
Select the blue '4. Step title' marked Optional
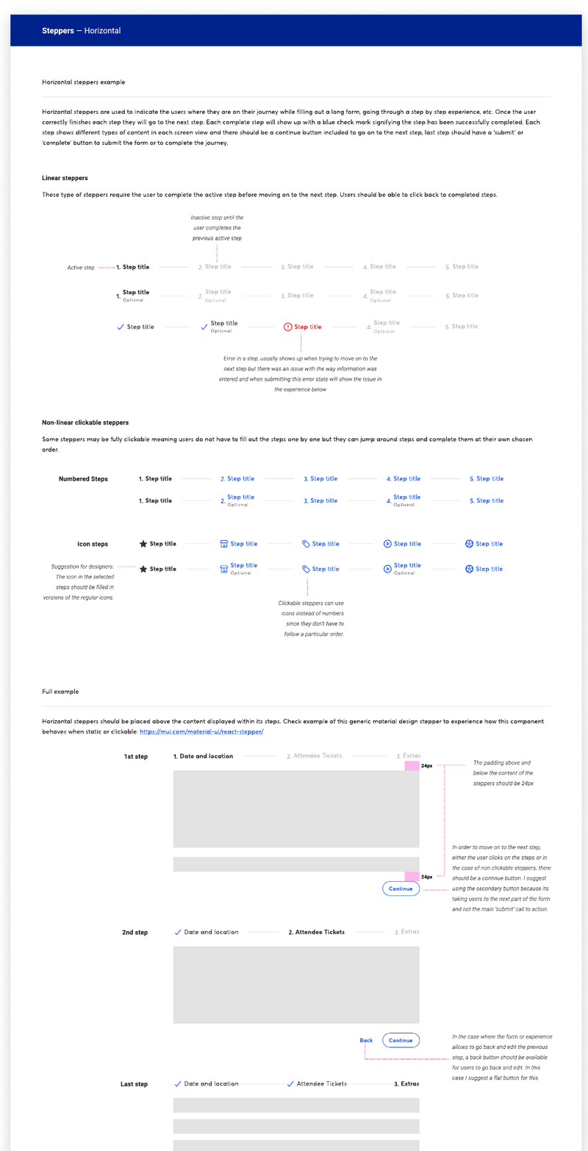[404, 501]
